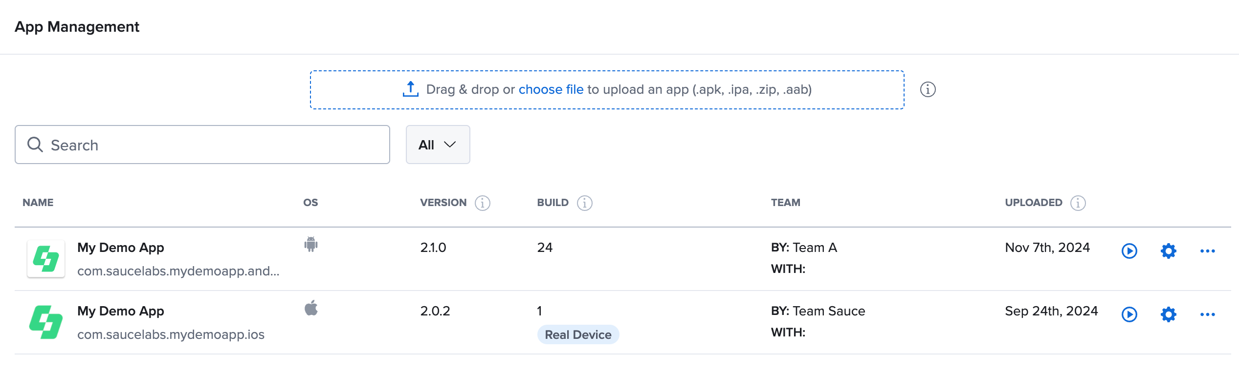Click the Build column info icon
Screen dimensions: 1239x375
coord(584,203)
